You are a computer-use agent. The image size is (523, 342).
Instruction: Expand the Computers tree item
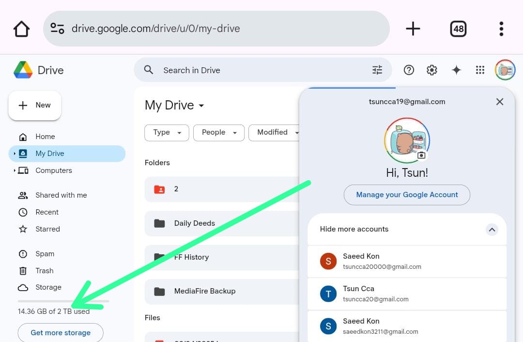click(x=15, y=171)
